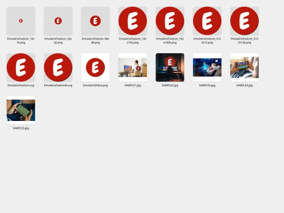Image resolution: width=284 pixels, height=213 pixels.
Task: Click the file name text 'EmulatrixFavIcon_512x512b.png'
Action: (x=245, y=40)
